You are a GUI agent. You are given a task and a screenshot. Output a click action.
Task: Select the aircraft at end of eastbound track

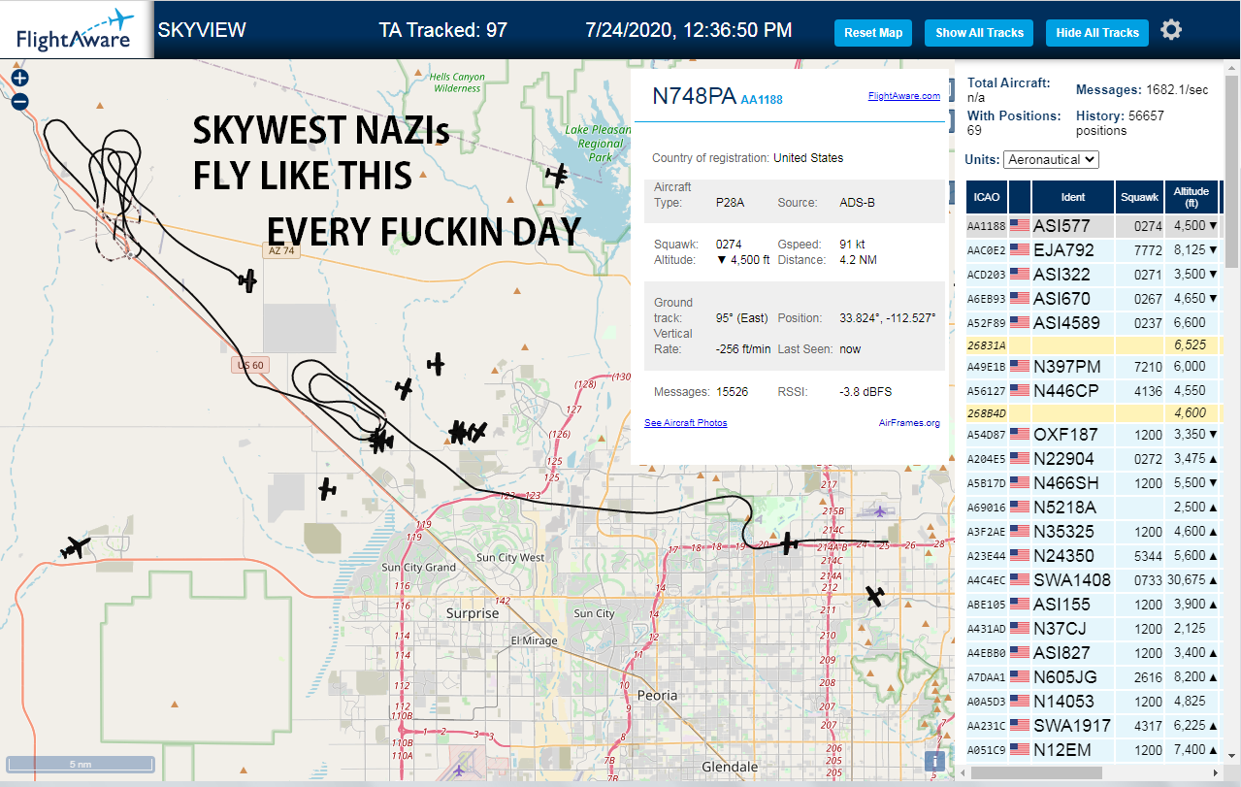(x=790, y=543)
